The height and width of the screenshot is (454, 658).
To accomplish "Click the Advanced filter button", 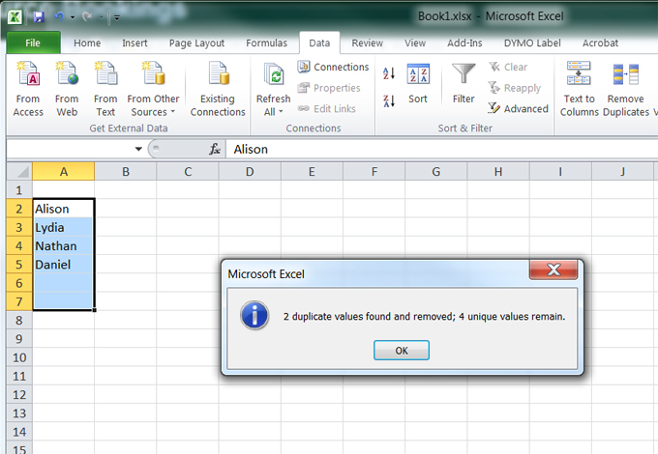I will pos(519,109).
